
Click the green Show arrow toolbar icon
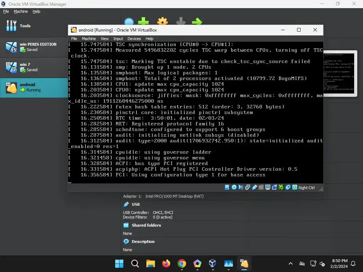pos(197,22)
